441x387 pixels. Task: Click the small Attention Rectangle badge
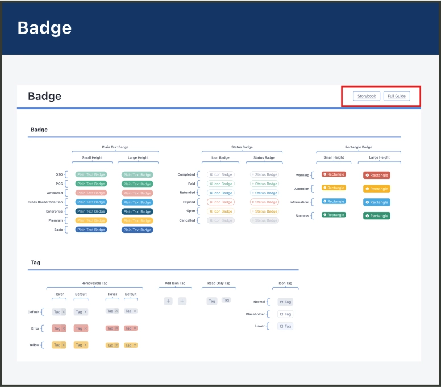(334, 188)
